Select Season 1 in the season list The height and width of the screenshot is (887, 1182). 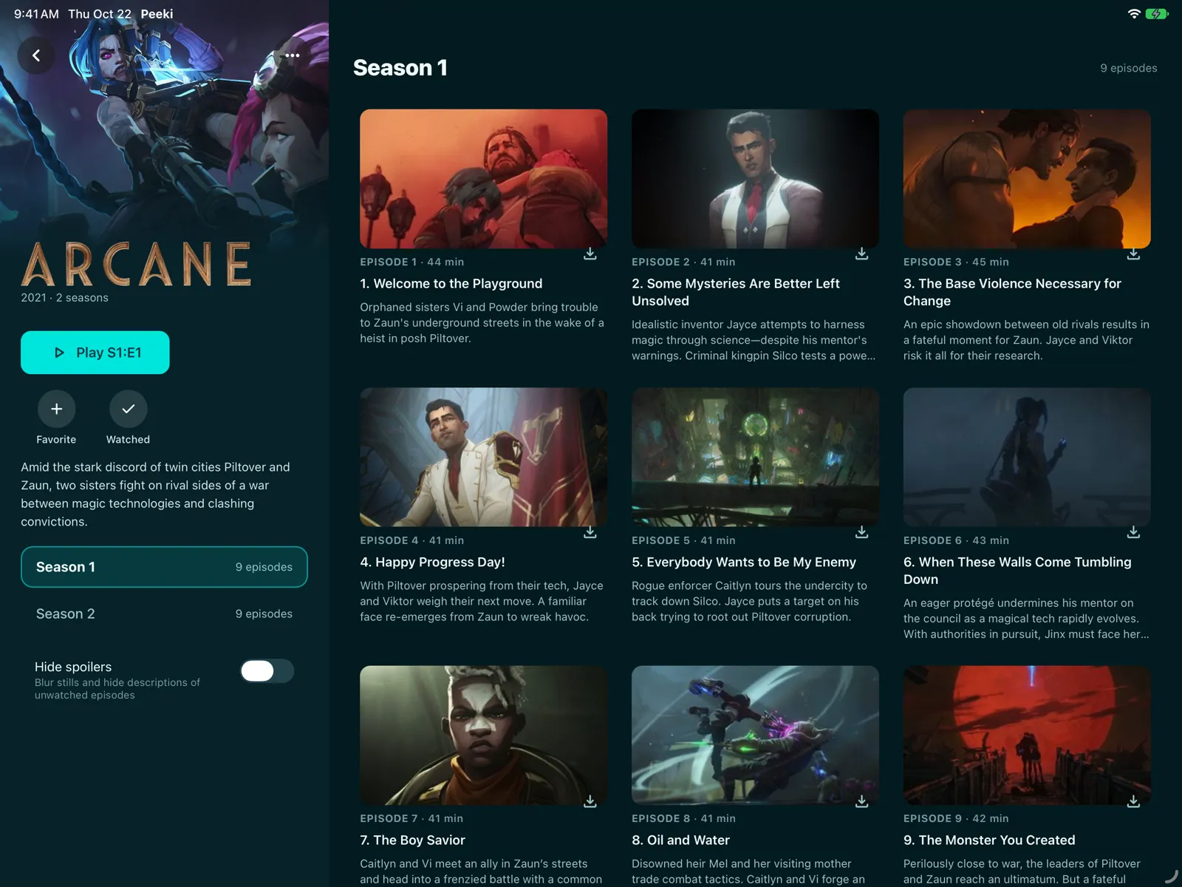pos(164,567)
